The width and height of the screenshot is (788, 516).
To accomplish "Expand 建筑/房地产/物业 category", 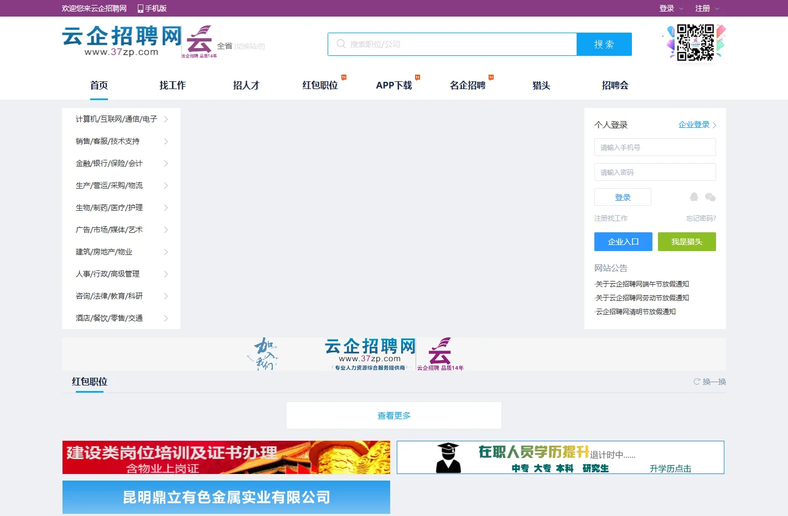I will coord(121,252).
